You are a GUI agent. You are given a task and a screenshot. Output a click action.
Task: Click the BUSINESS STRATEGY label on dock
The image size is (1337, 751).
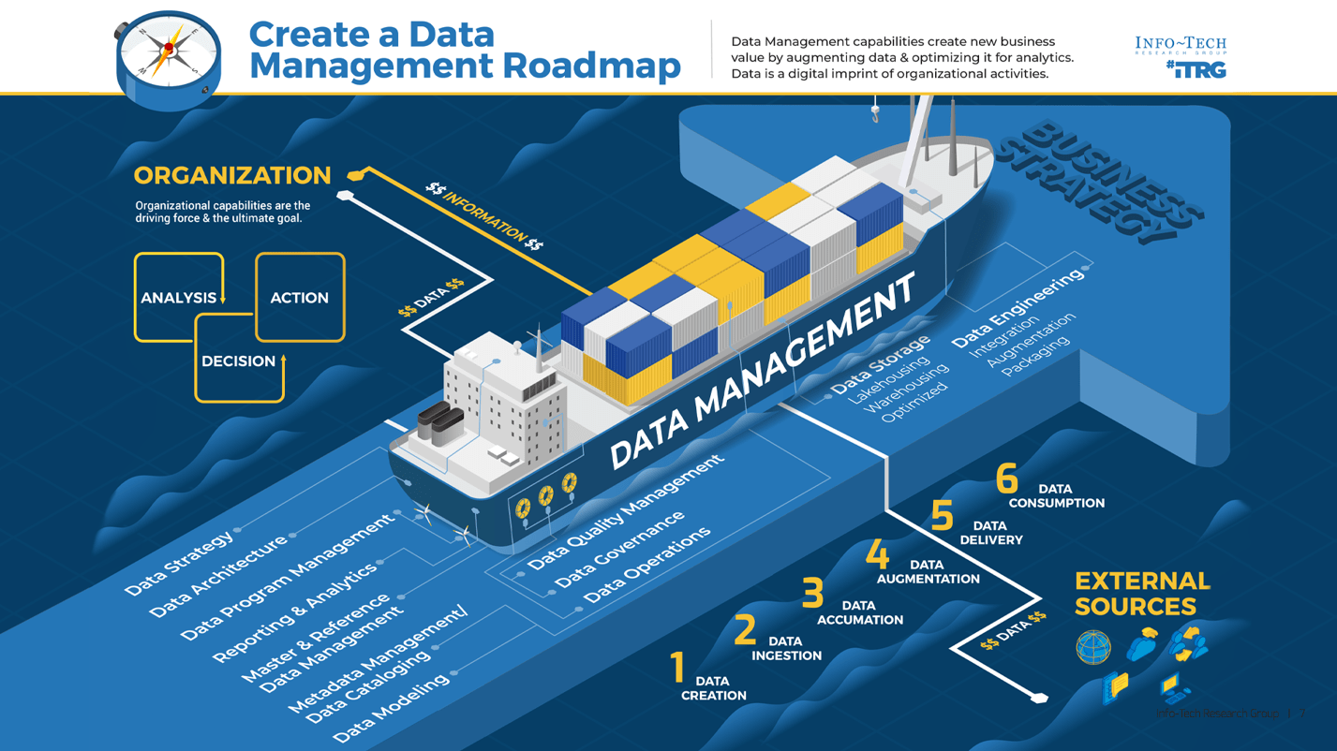click(1099, 183)
